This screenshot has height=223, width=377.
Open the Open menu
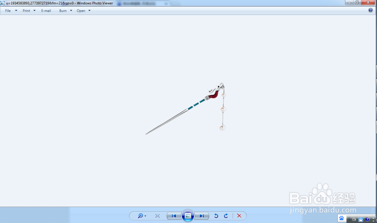click(81, 11)
